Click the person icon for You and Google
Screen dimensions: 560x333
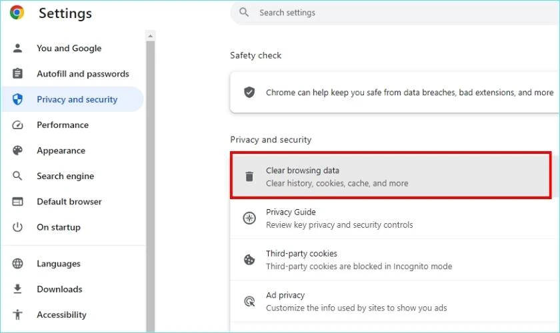point(17,48)
